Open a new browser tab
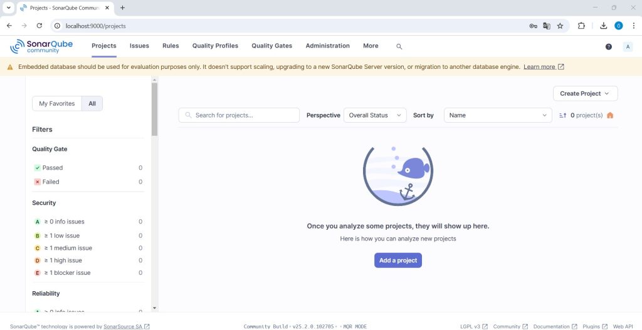 tap(122, 8)
